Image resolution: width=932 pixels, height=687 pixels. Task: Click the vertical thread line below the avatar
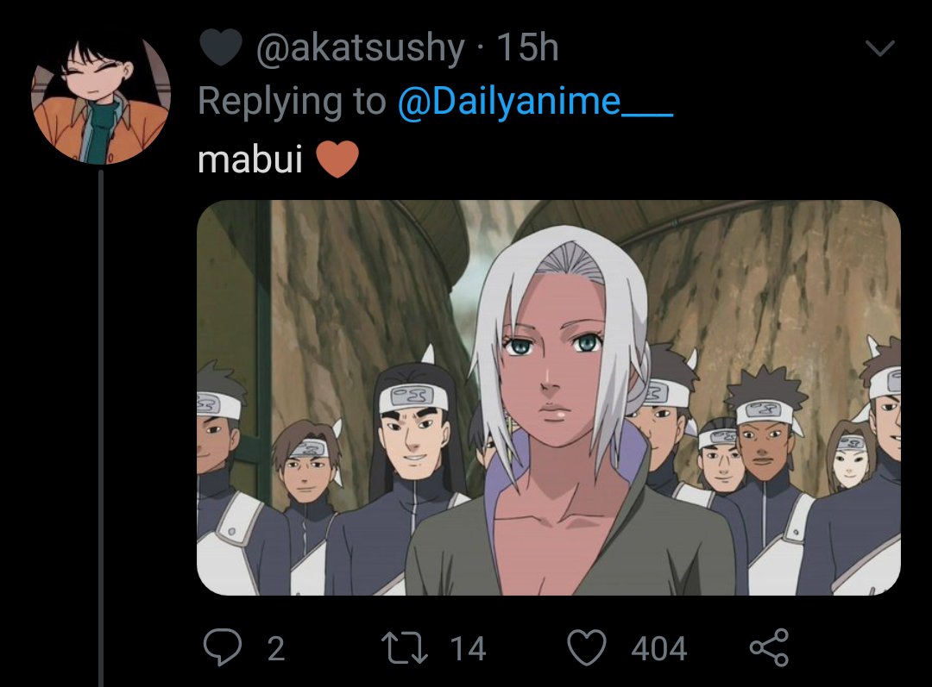[x=101, y=428]
